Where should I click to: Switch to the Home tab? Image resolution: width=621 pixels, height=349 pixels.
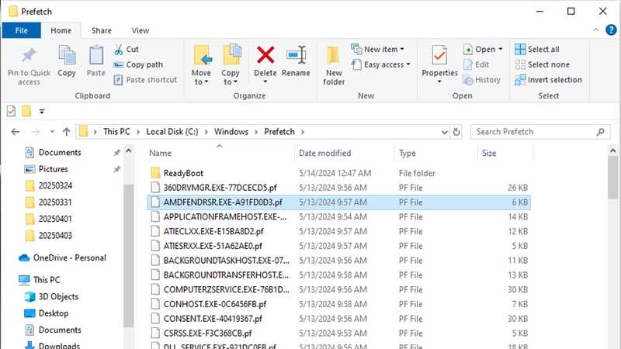(x=61, y=30)
